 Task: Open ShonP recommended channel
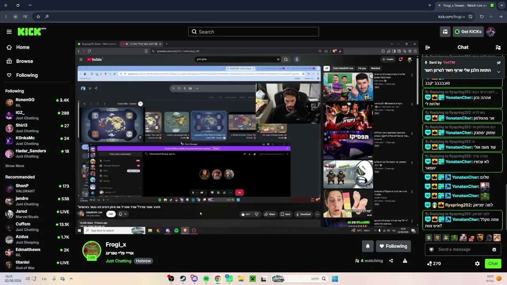pos(37,188)
